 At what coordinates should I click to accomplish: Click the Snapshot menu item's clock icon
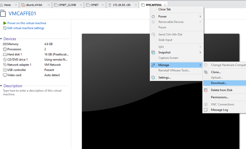click(153, 52)
